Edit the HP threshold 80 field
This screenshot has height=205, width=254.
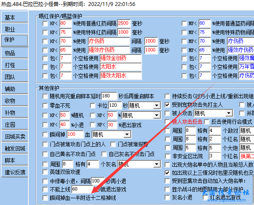(66, 23)
